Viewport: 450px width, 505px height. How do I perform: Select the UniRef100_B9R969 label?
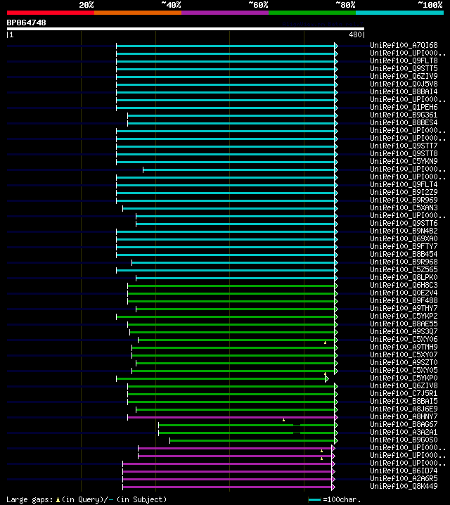click(404, 200)
